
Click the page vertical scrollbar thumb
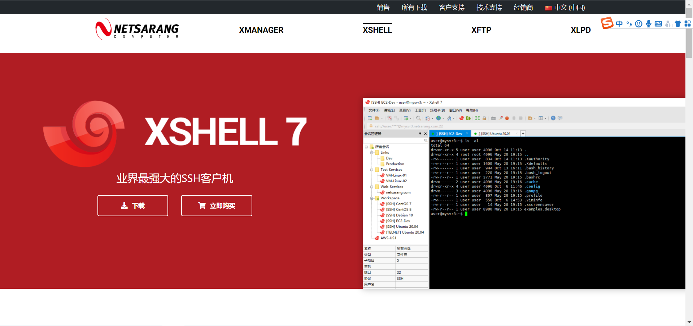(689, 32)
